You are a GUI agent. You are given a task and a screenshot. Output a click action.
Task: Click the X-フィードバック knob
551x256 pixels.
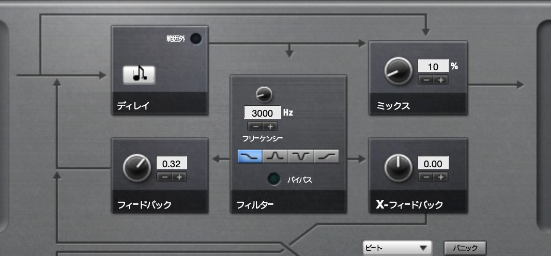pyautogui.click(x=398, y=168)
